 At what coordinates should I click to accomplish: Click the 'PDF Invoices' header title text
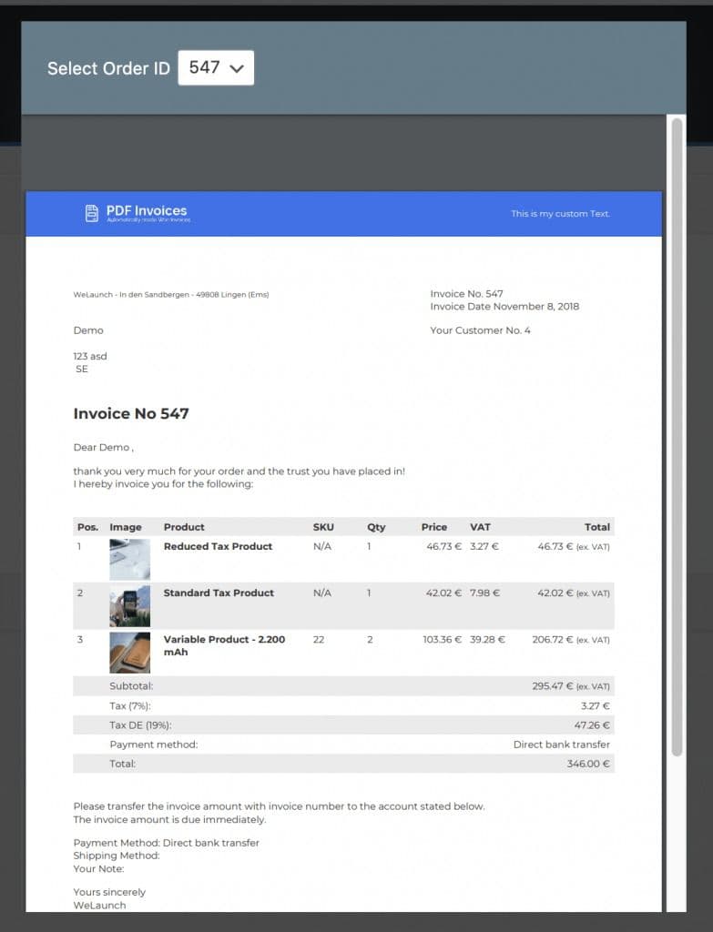click(147, 210)
